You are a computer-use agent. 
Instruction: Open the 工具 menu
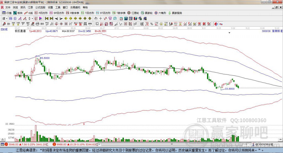(58, 7)
